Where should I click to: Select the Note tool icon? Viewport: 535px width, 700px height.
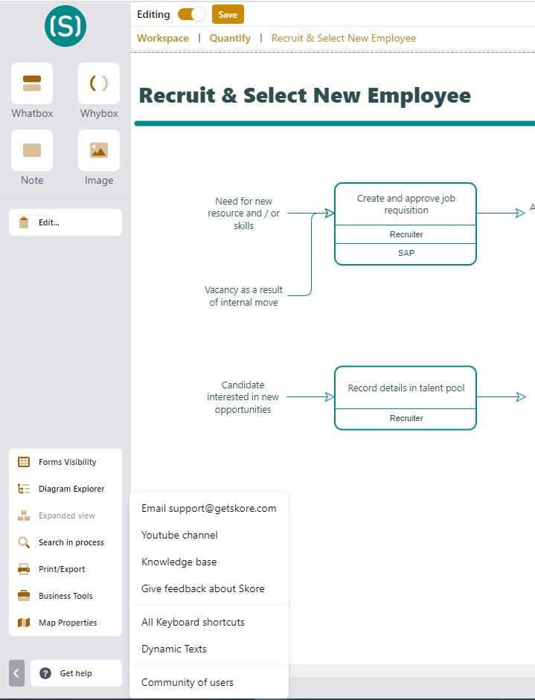click(32, 150)
